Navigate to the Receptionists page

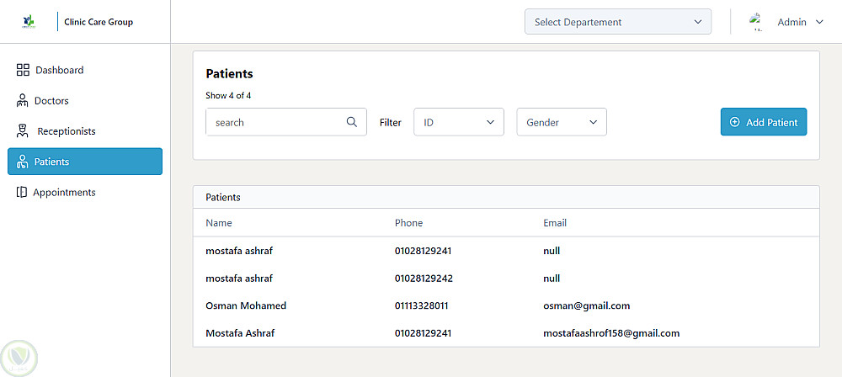(67, 131)
